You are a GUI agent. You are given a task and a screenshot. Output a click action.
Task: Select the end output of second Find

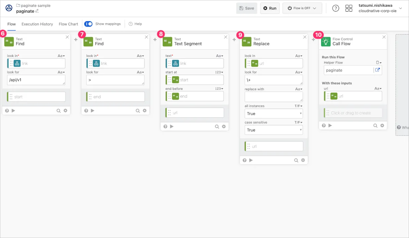point(115,97)
